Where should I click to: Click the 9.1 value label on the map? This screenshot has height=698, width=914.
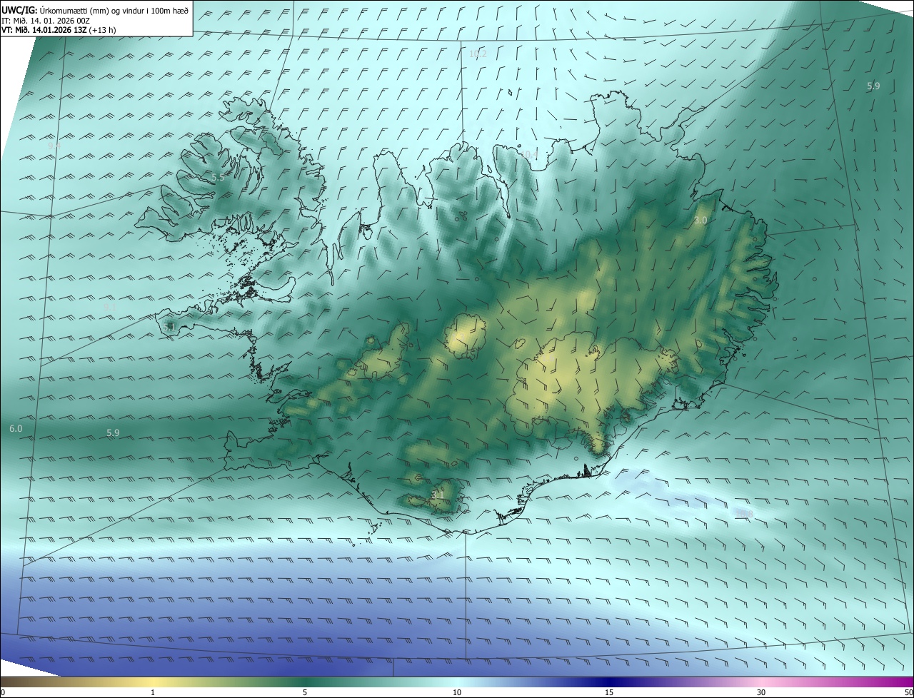[110, 306]
